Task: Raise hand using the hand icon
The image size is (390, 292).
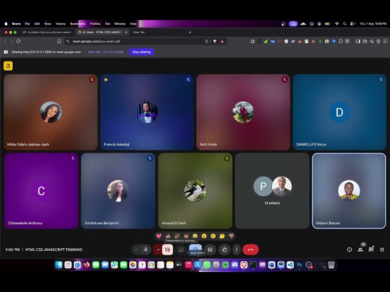Action: (x=224, y=249)
